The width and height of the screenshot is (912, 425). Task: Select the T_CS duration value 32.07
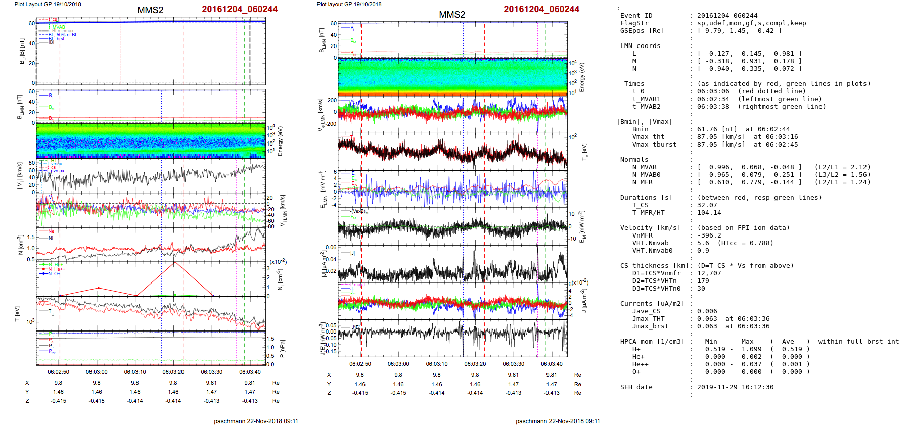click(707, 205)
